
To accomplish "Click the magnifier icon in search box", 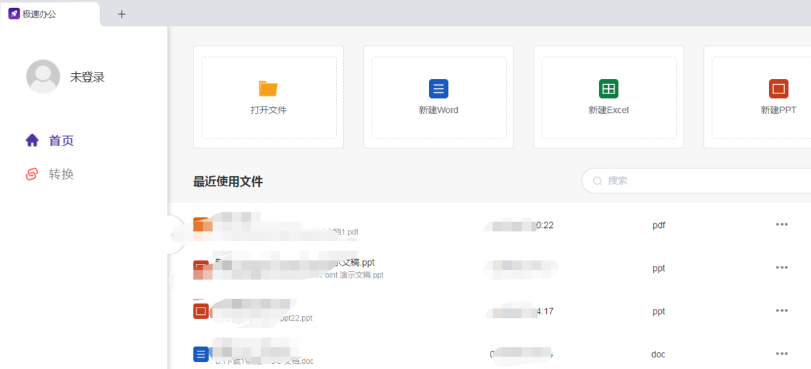I will 597,180.
